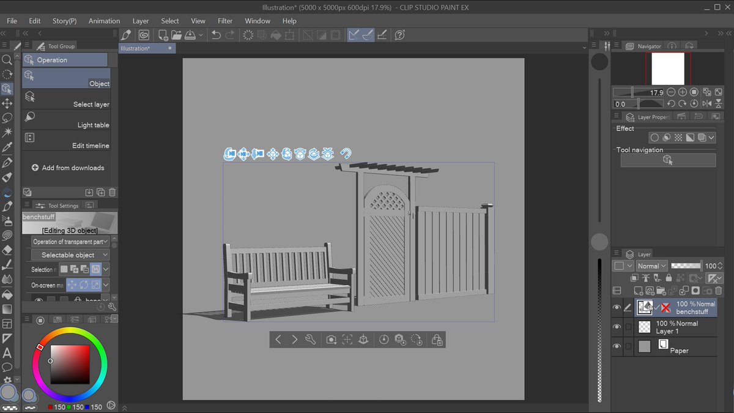Open Selectable object dropdown
The width and height of the screenshot is (734, 413).
[x=70, y=255]
